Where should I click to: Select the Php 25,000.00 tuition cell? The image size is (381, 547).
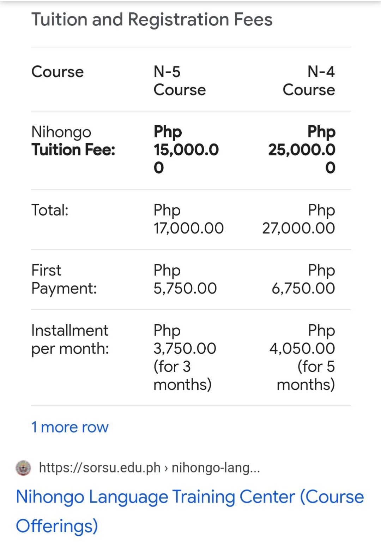[x=302, y=150]
